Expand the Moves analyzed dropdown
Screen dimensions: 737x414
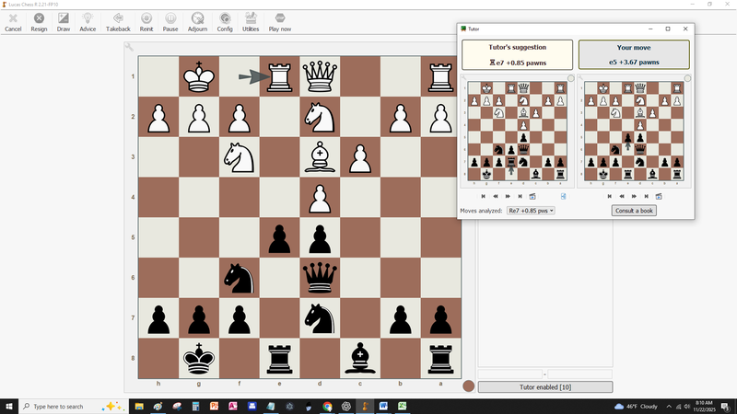[x=531, y=211]
